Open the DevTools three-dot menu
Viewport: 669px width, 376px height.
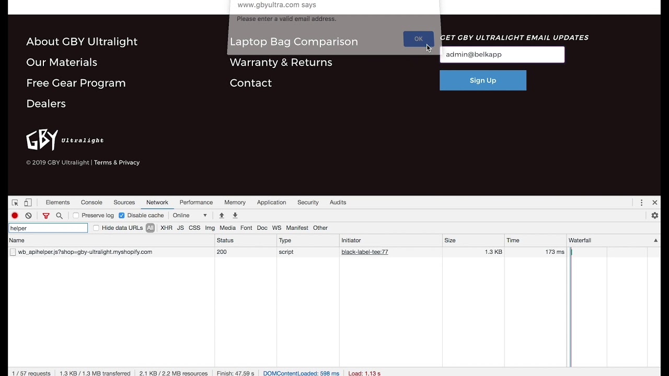tap(641, 203)
